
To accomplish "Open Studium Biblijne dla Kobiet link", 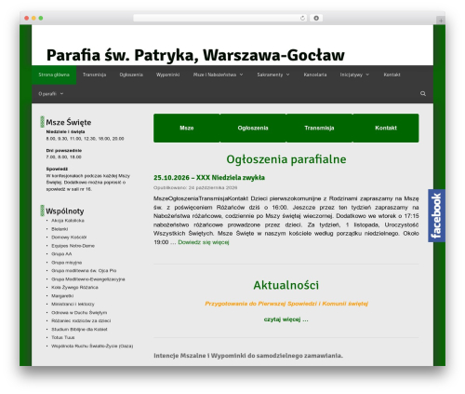I will point(79,329).
